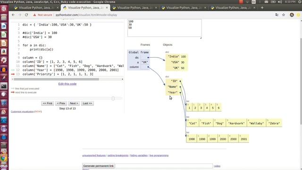Open Google Chrome icon in the dock
Screen dimensions: 302x170
[4, 159]
